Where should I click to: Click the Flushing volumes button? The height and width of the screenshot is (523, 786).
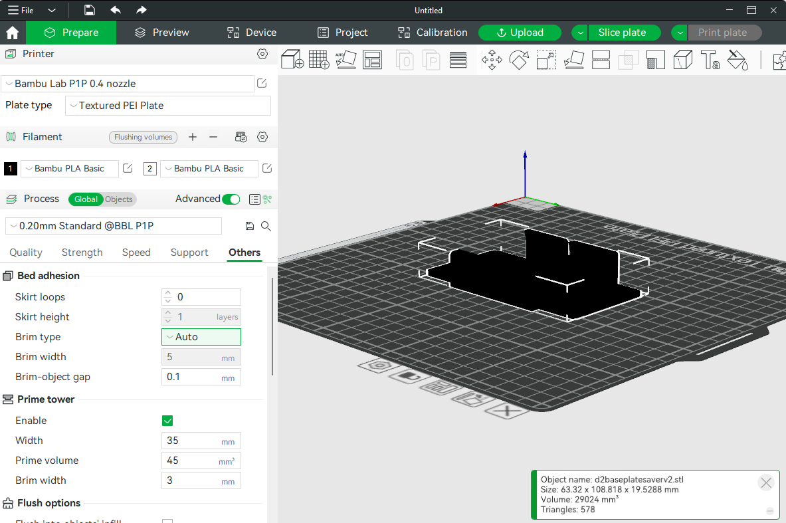coord(143,137)
